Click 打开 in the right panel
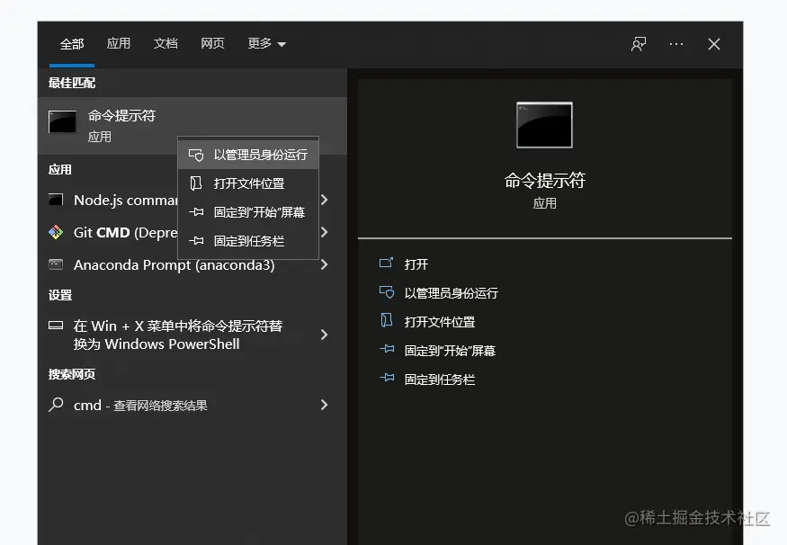Screen dimensions: 787x545 [416, 264]
